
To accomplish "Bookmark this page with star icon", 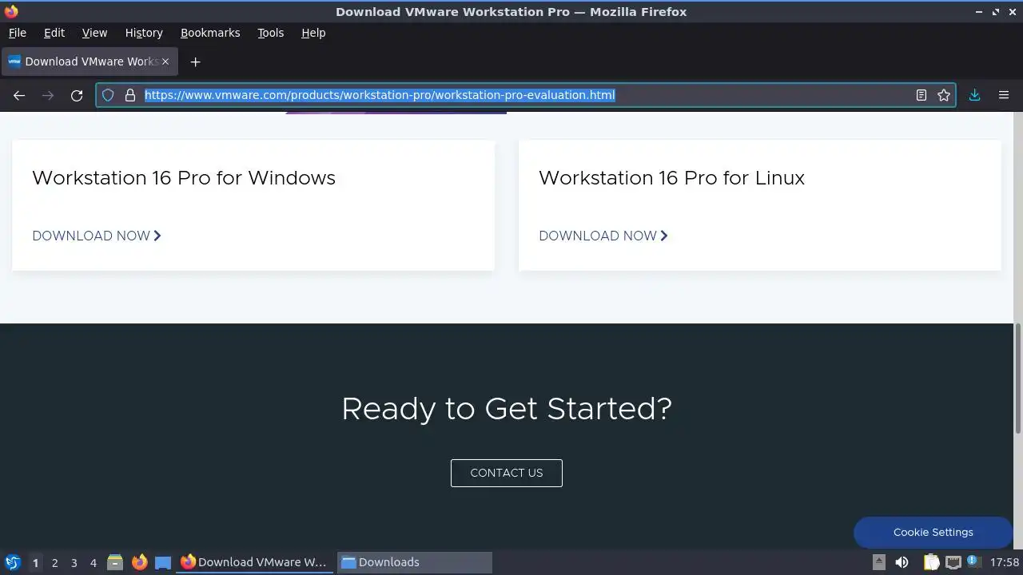I will 944,95.
